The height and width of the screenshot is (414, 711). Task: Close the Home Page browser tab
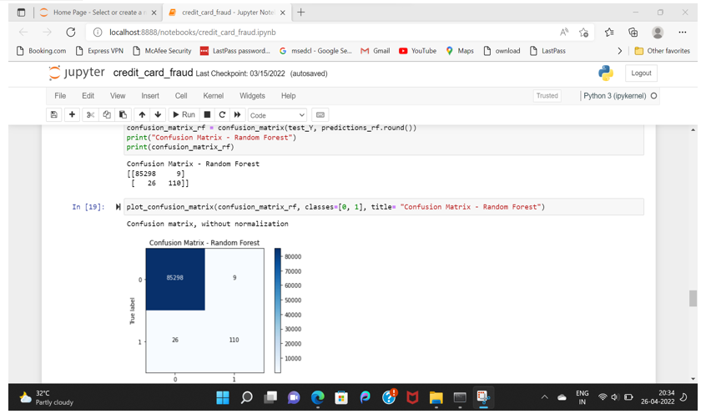click(x=154, y=13)
